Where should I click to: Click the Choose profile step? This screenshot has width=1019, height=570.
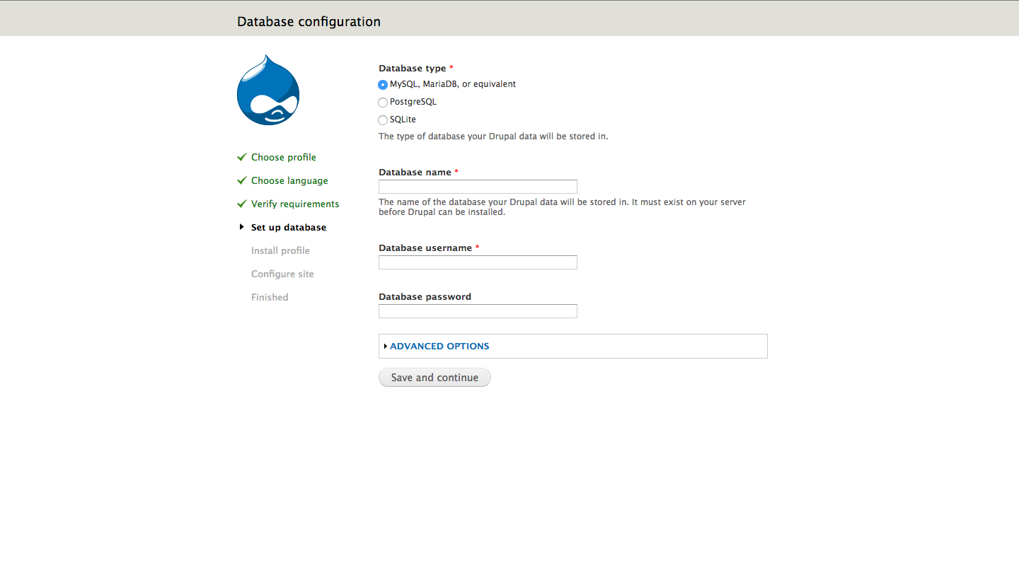[284, 157]
